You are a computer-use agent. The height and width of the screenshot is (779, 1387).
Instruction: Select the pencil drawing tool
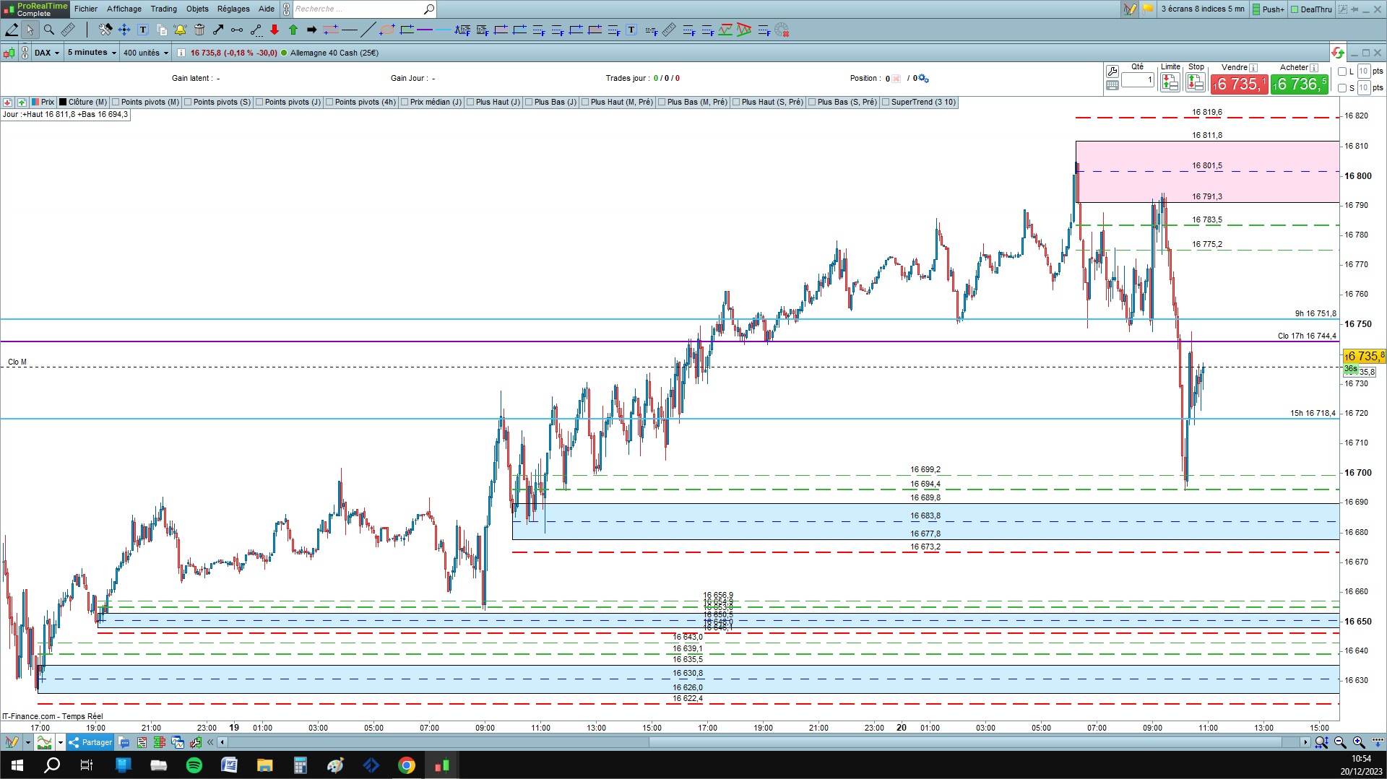(12, 30)
